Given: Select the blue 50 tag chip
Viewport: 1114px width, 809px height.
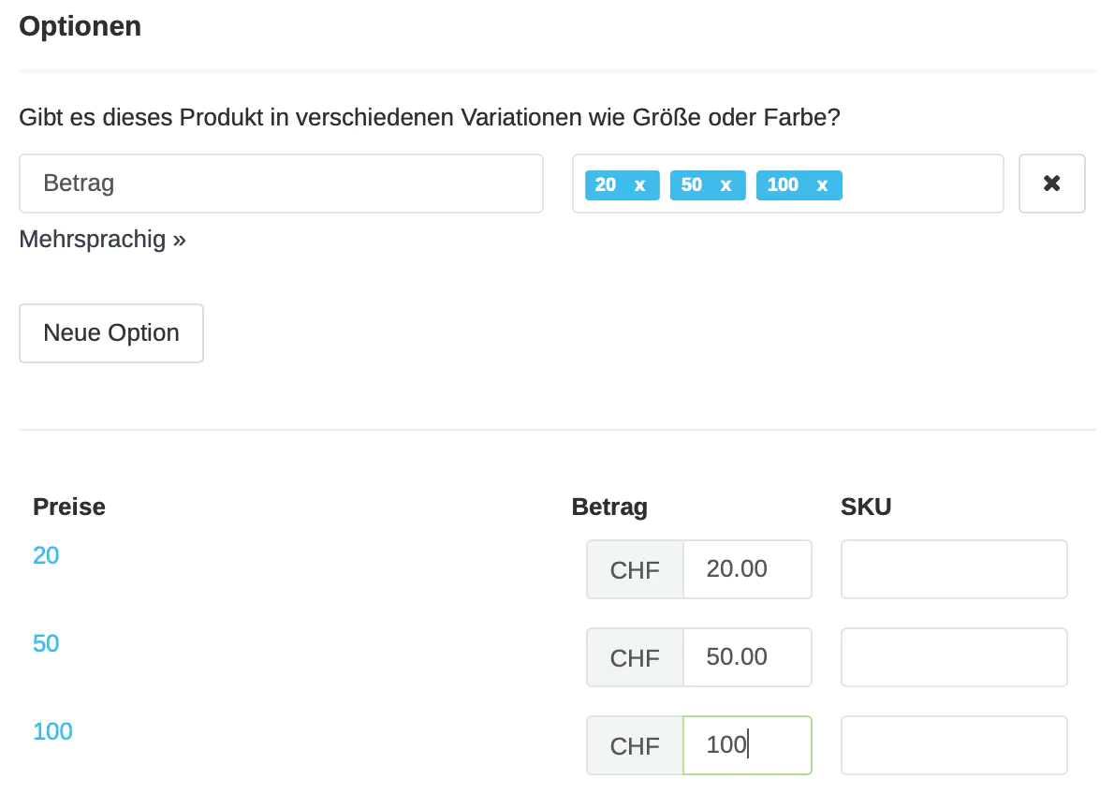Looking at the screenshot, I should point(692,185).
